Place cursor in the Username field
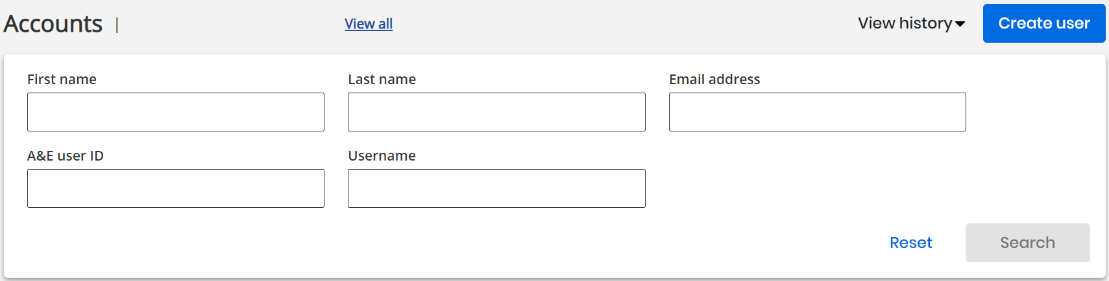The width and height of the screenshot is (1109, 281). [x=496, y=188]
